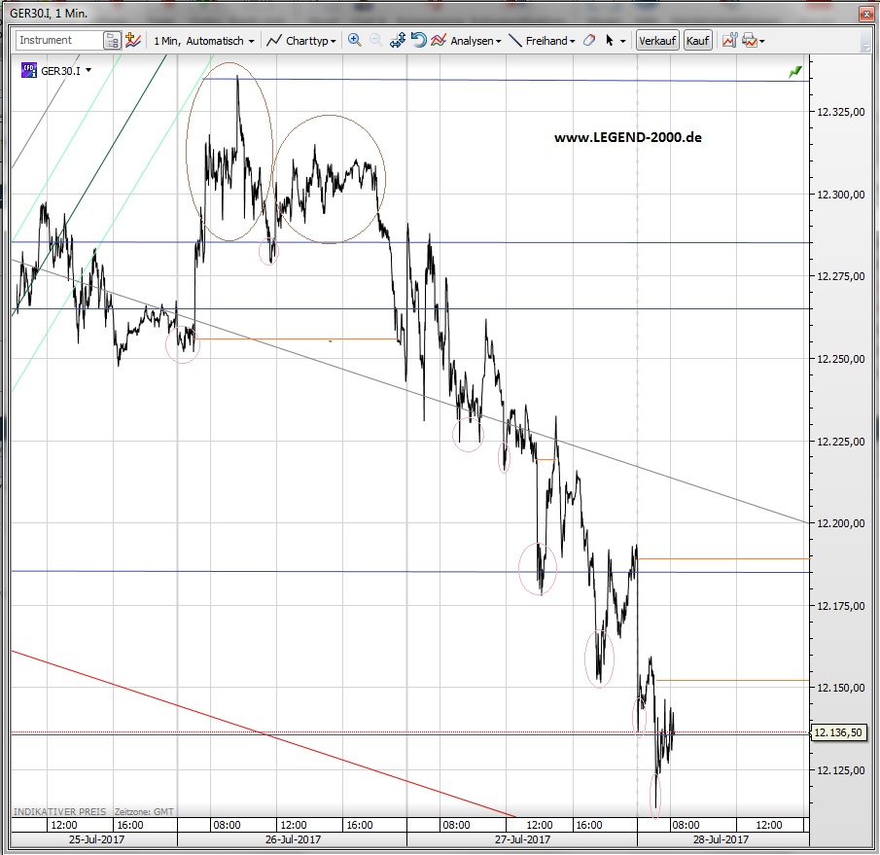Image resolution: width=880 pixels, height=855 pixels.
Task: Expand the Analysen dropdown menu
Action: click(x=467, y=41)
